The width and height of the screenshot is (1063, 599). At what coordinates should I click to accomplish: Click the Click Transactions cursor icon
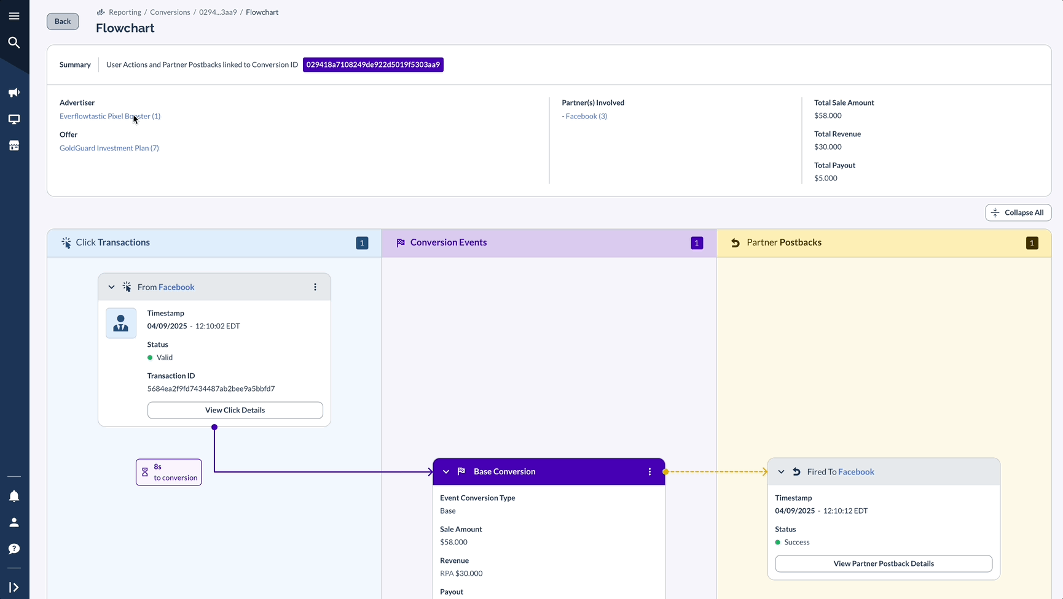pyautogui.click(x=66, y=242)
